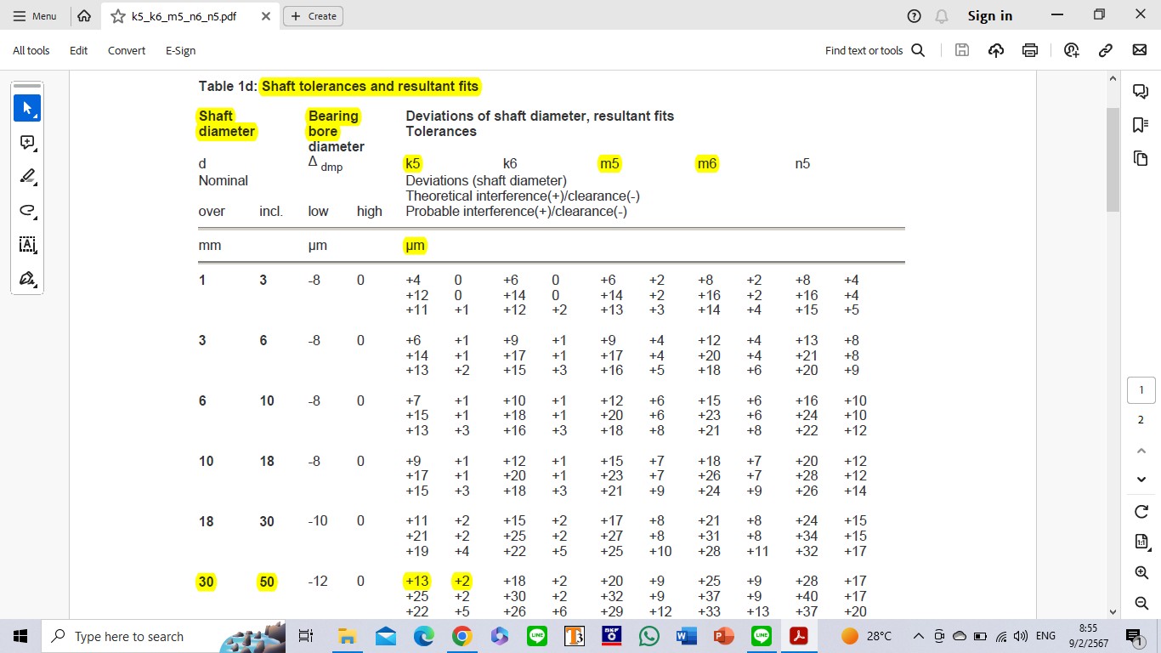Go to next page with down chevron
Viewport: 1161px width, 653px height.
[x=1141, y=480]
